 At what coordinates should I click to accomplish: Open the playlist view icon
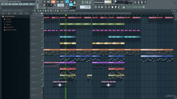96,7
